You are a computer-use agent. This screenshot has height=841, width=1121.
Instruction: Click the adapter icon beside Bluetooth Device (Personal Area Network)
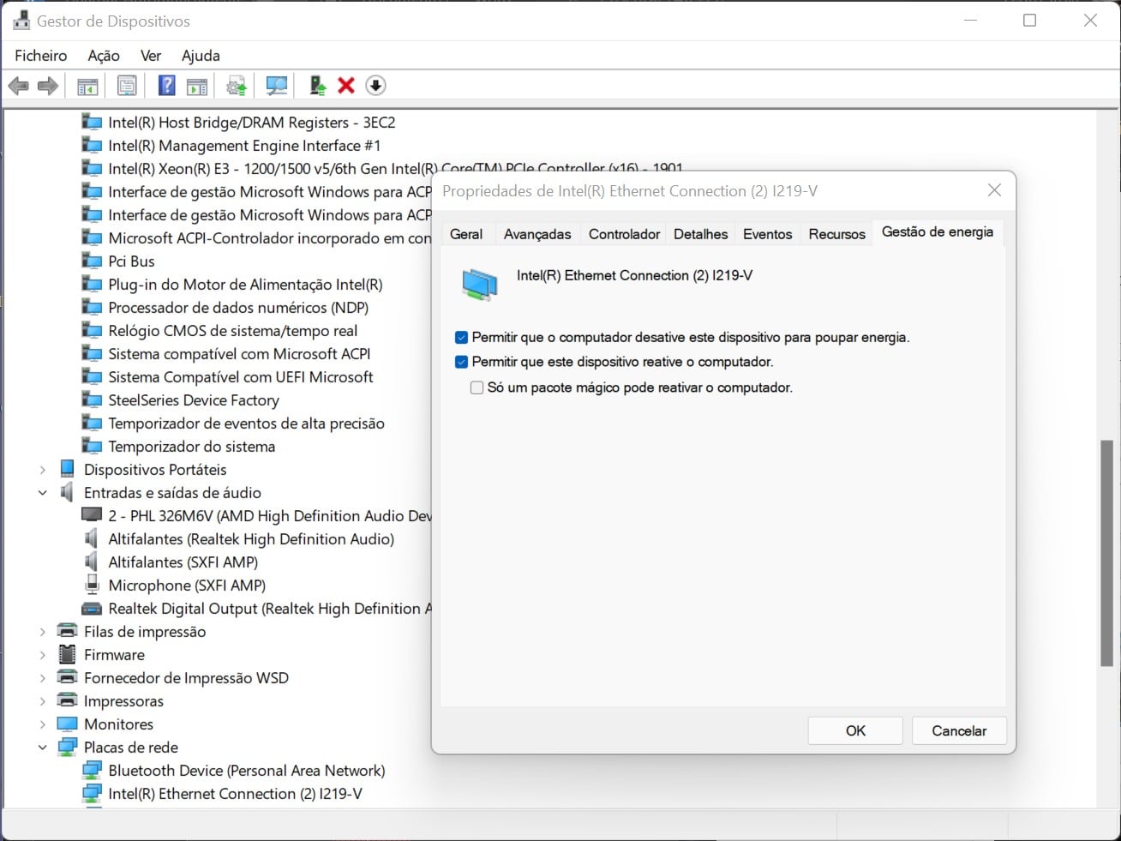(92, 770)
